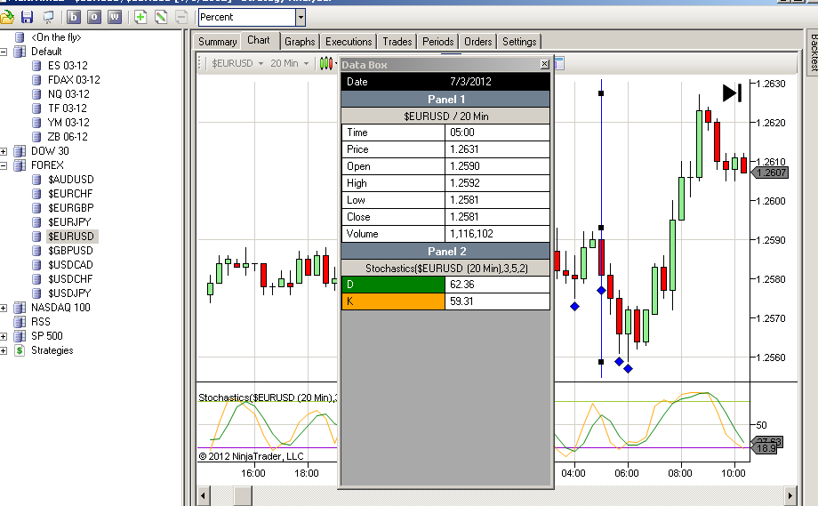Click the presentation board toolbar icon

tap(49, 17)
